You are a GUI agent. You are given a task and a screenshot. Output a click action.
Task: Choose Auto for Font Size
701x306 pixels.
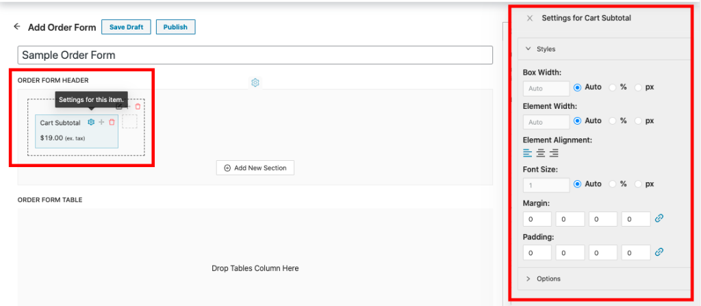pos(577,184)
